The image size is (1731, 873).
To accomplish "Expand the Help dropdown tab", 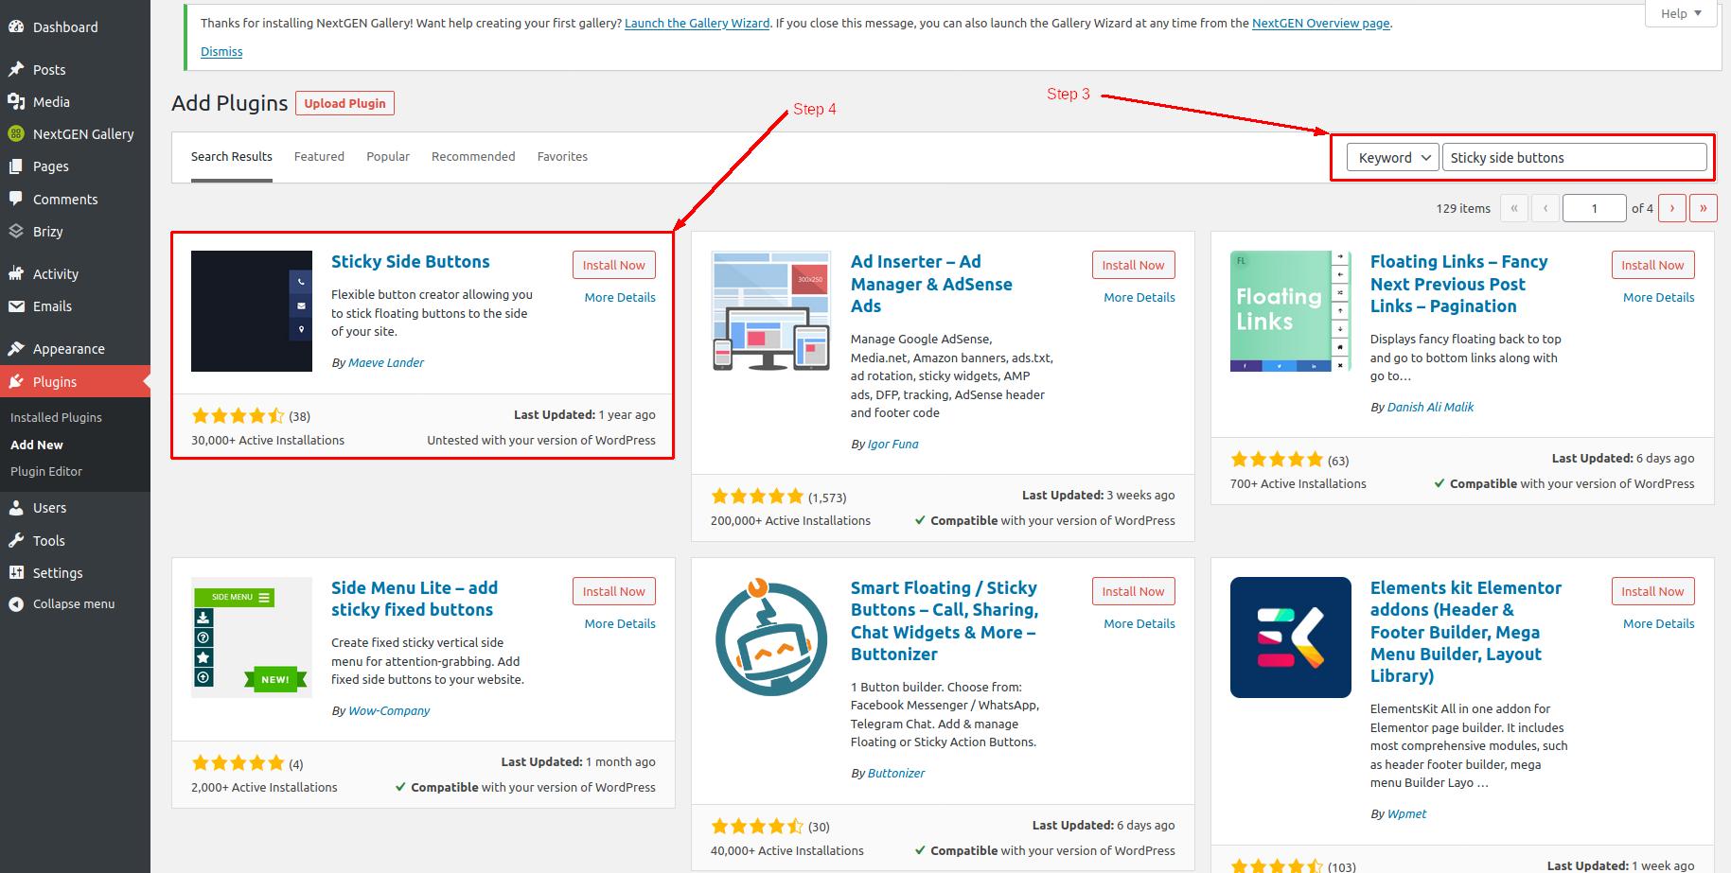I will [x=1681, y=13].
